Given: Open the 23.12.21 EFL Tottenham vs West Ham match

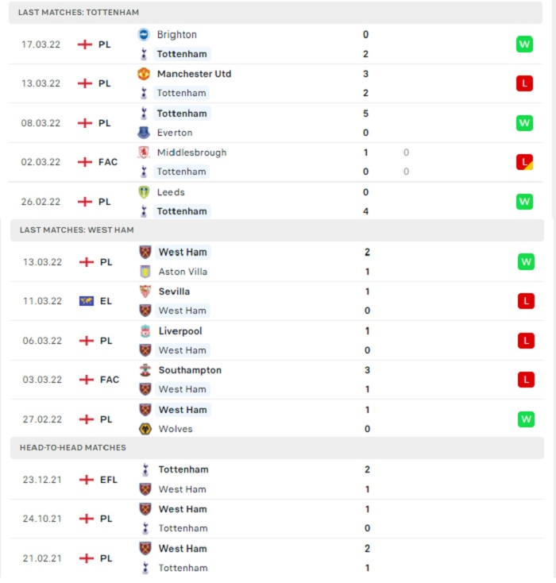Looking at the screenshot, I should point(277,479).
